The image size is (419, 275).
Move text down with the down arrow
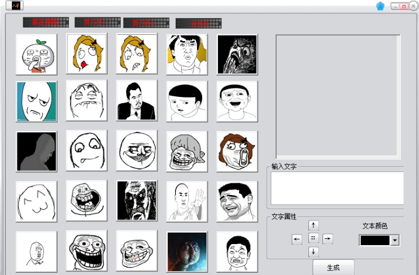[313, 252]
